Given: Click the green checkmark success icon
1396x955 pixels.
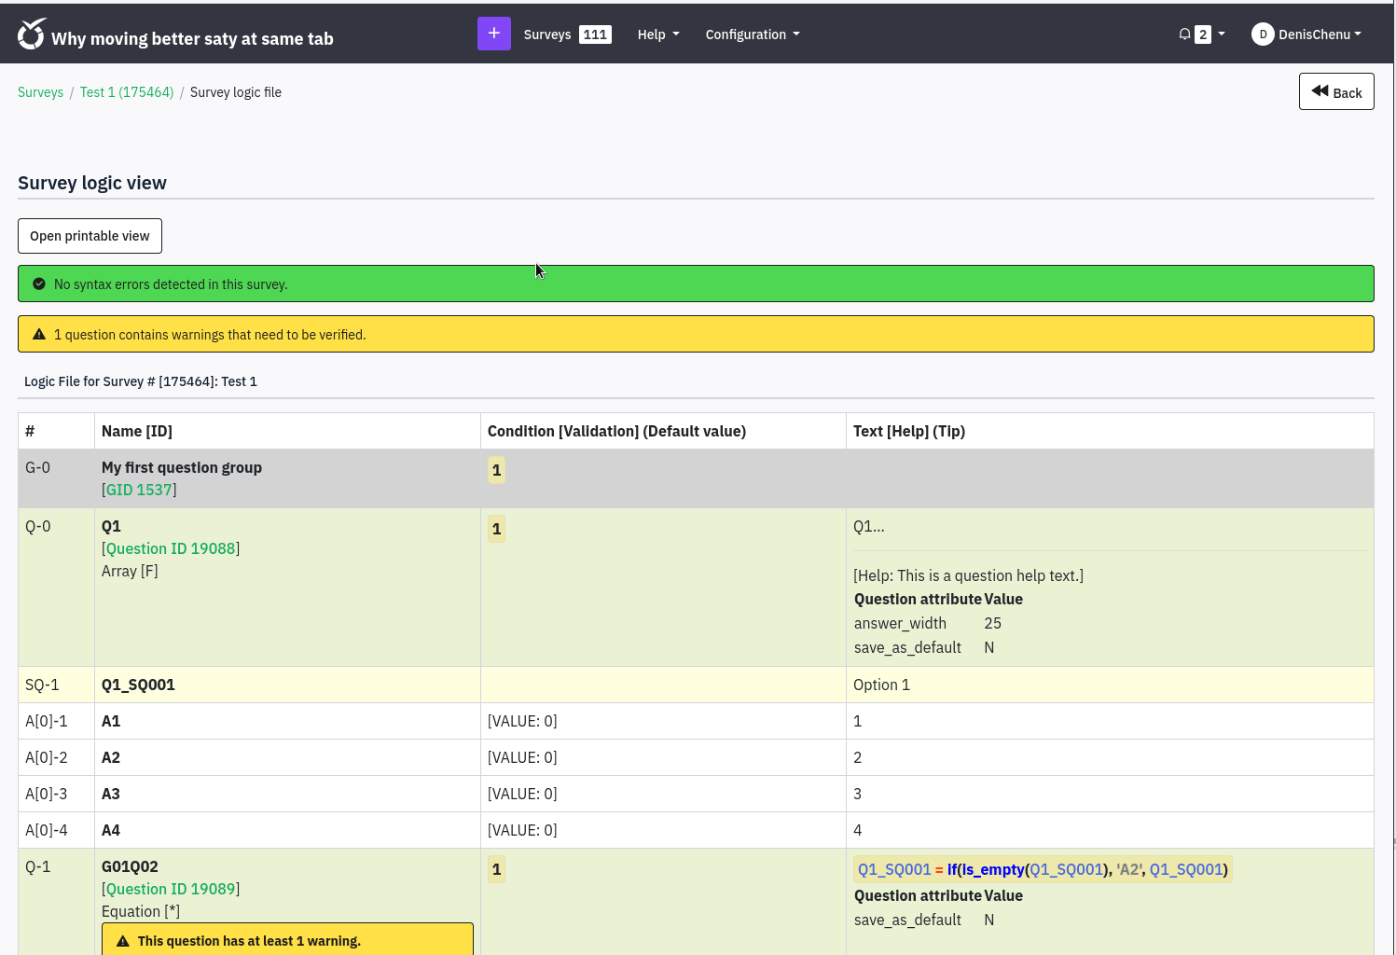Looking at the screenshot, I should click(39, 284).
